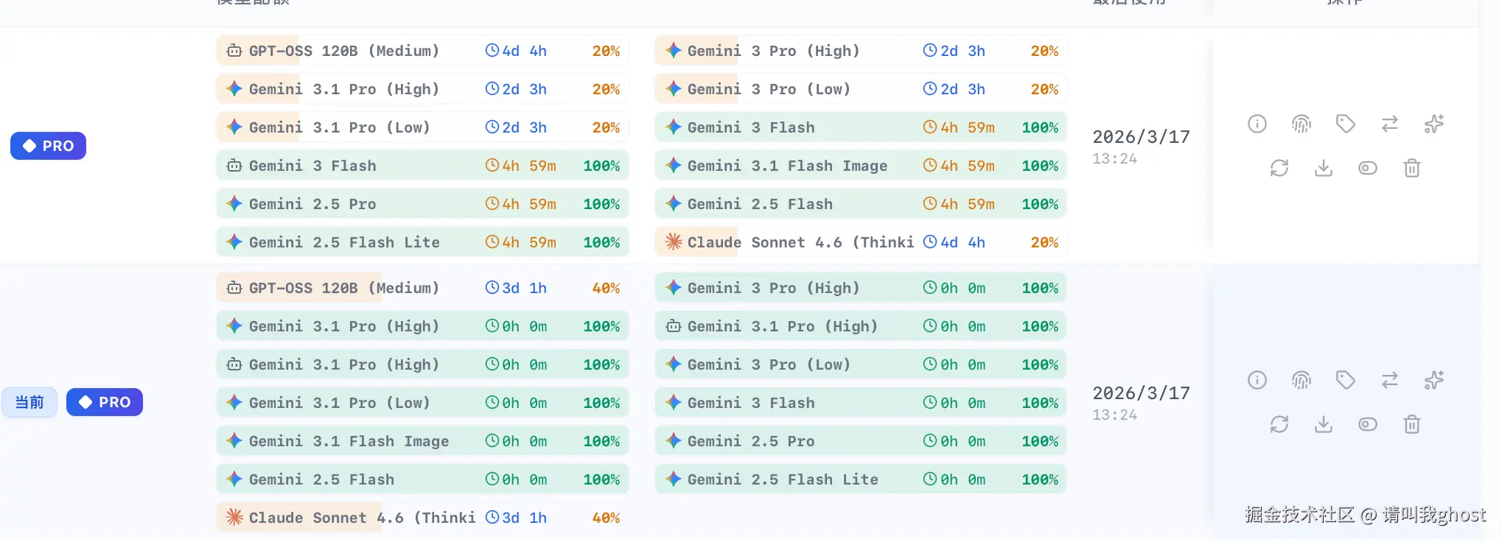
Task: Click the 2026/3/17 timestamp of the first account
Action: pos(1141,136)
